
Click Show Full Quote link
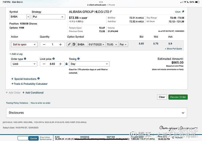point(173,49)
